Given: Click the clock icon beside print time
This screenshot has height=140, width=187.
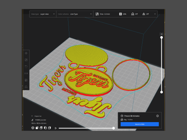Looking at the screenshot, I should [122, 116].
